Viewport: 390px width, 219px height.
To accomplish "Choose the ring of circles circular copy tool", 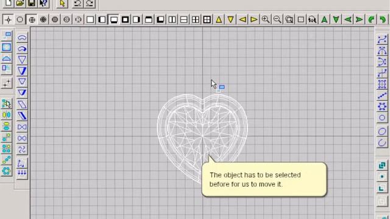I will (x=7, y=171).
